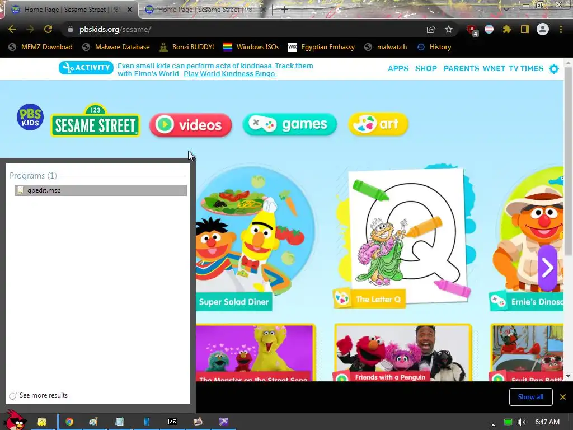The width and height of the screenshot is (573, 430).
Task: Open the videos section button
Action: pos(190,125)
